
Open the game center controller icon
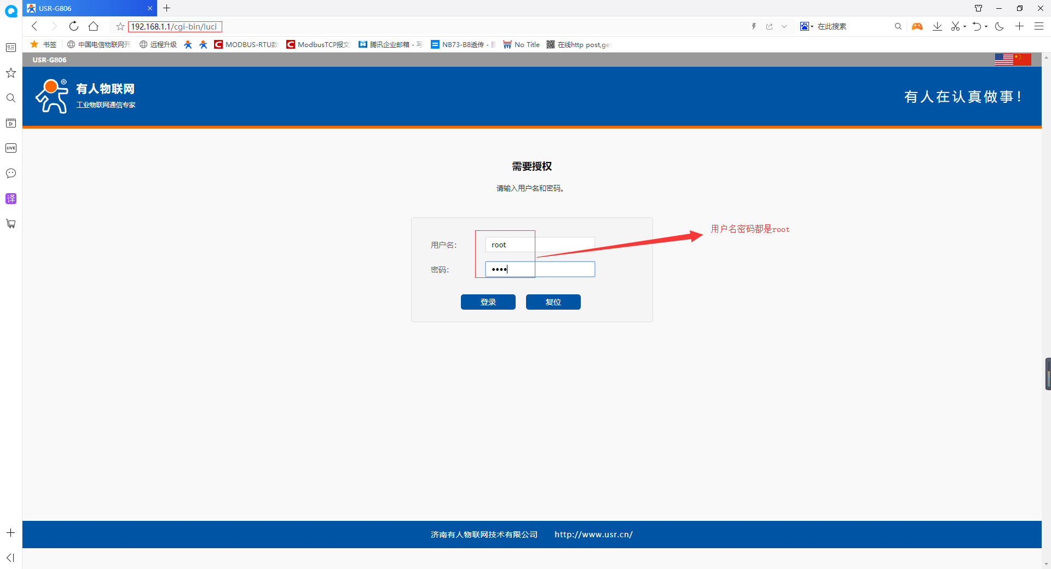(x=917, y=26)
